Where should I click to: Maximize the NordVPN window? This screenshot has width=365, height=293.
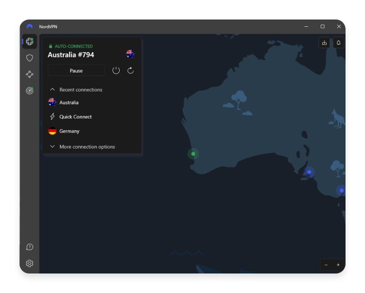[322, 27]
